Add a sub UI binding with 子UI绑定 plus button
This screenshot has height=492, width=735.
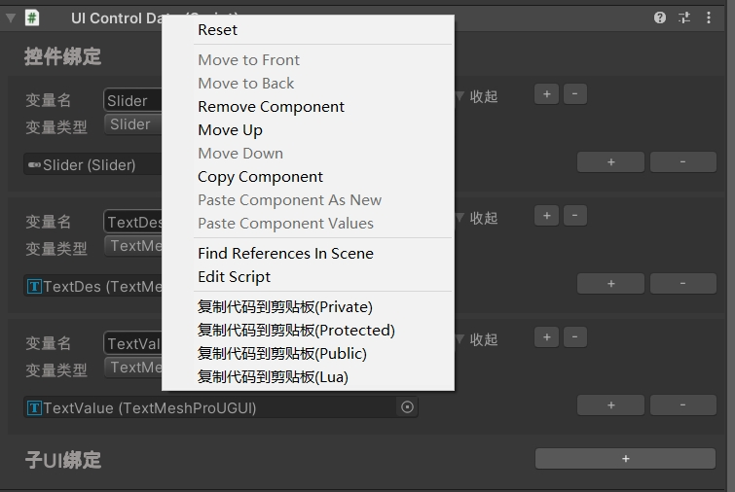click(625, 459)
